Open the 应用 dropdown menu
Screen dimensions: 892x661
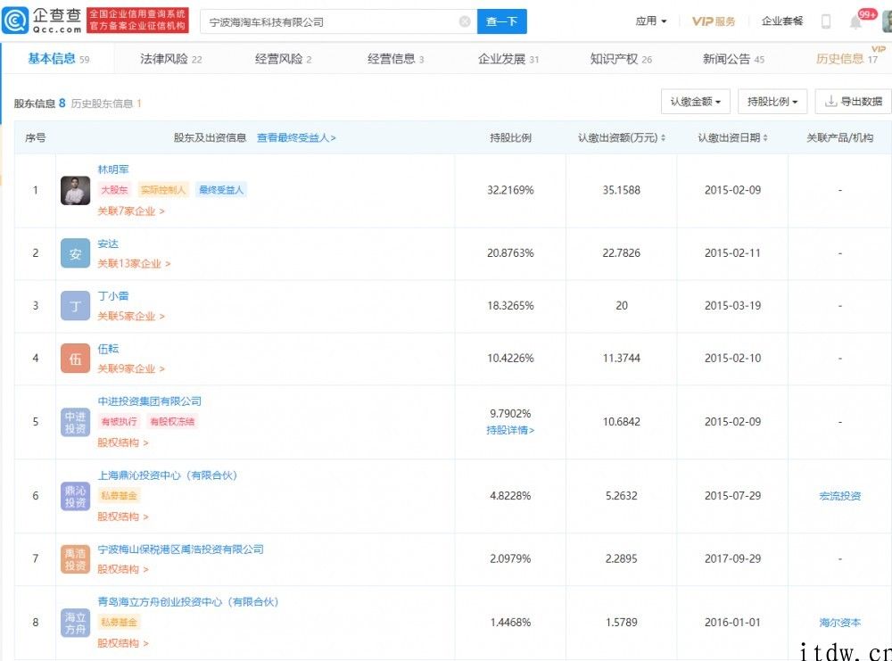651,21
